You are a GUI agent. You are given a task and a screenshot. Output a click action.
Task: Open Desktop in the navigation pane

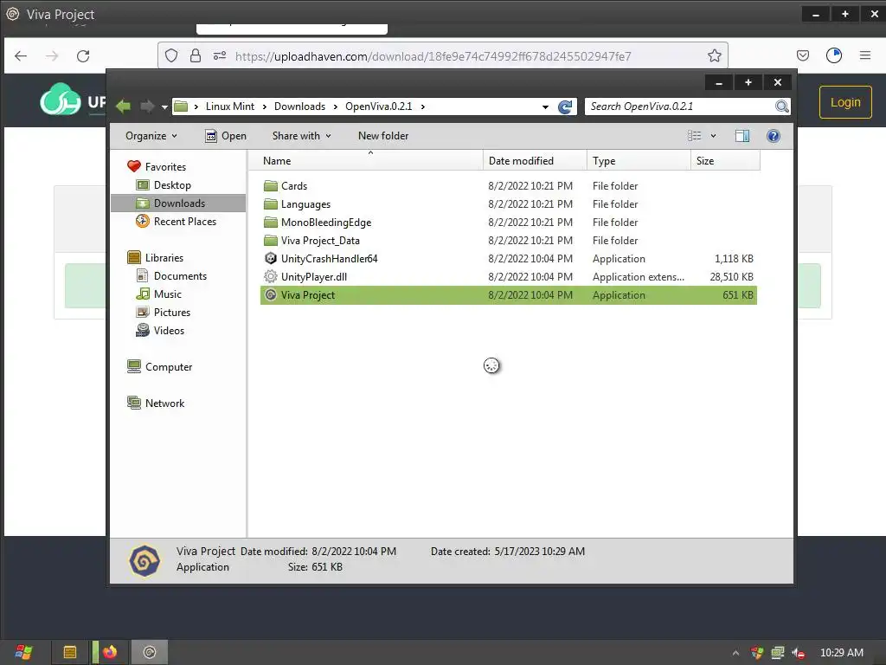point(164,185)
